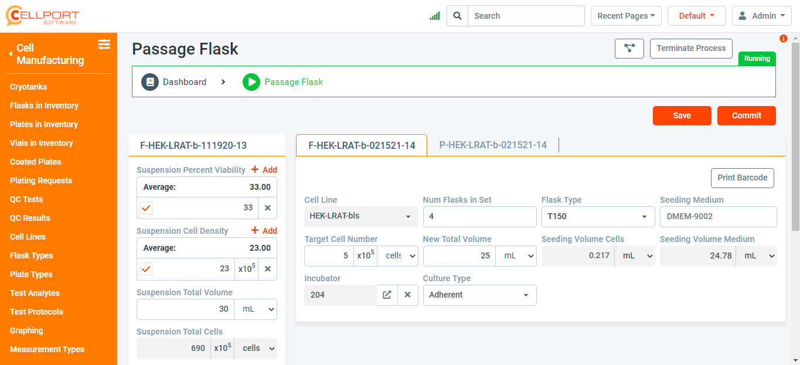Image resolution: width=800 pixels, height=365 pixels.
Task: Click the Print Barcode button
Action: click(743, 178)
